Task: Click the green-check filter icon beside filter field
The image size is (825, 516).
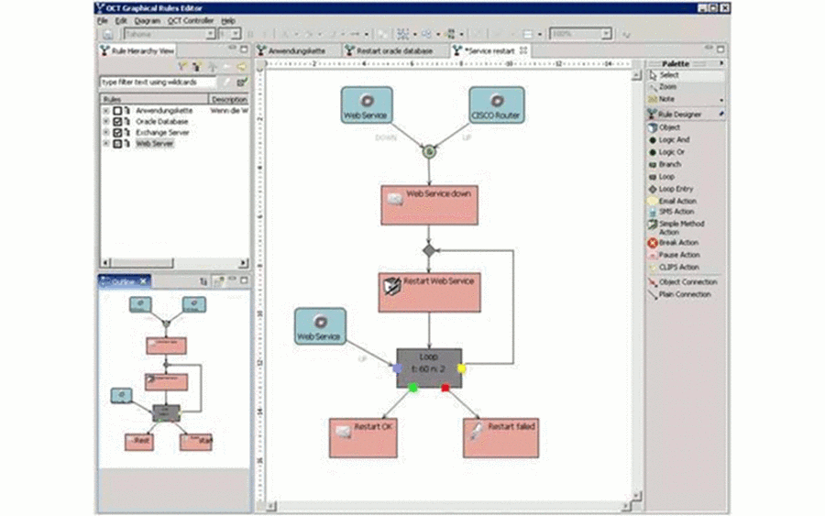Action: [241, 82]
